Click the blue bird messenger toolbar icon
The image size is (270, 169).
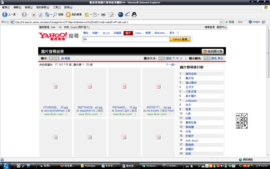tap(127, 15)
